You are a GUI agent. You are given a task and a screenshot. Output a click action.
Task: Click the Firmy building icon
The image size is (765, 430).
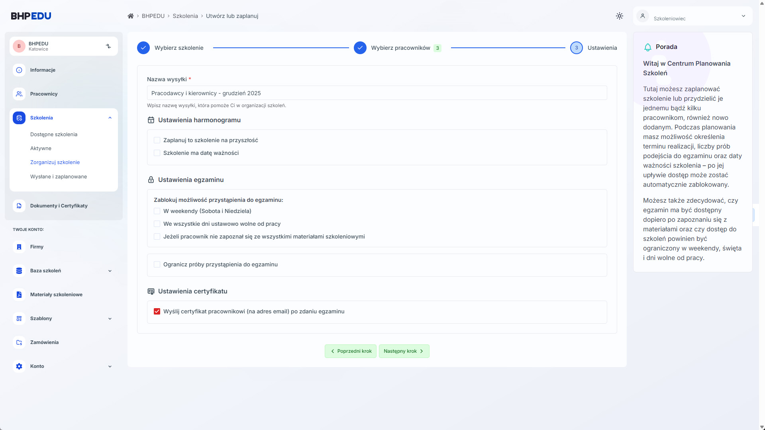click(19, 247)
